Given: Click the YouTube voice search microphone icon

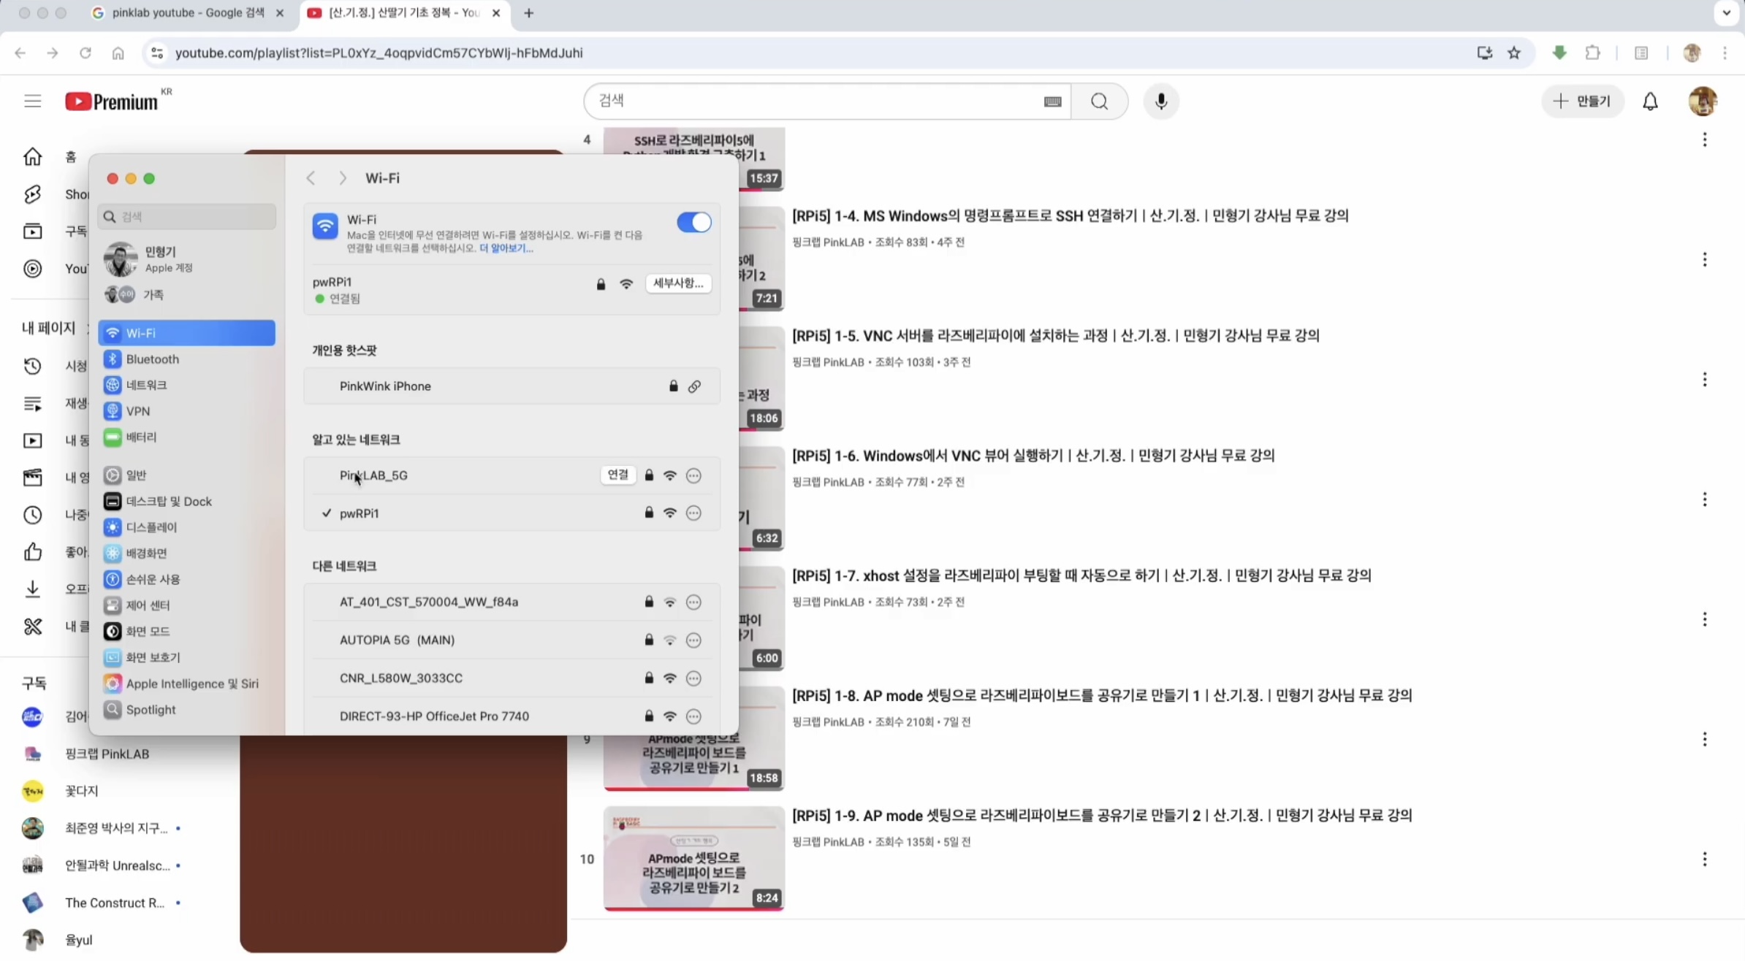Looking at the screenshot, I should (1161, 102).
